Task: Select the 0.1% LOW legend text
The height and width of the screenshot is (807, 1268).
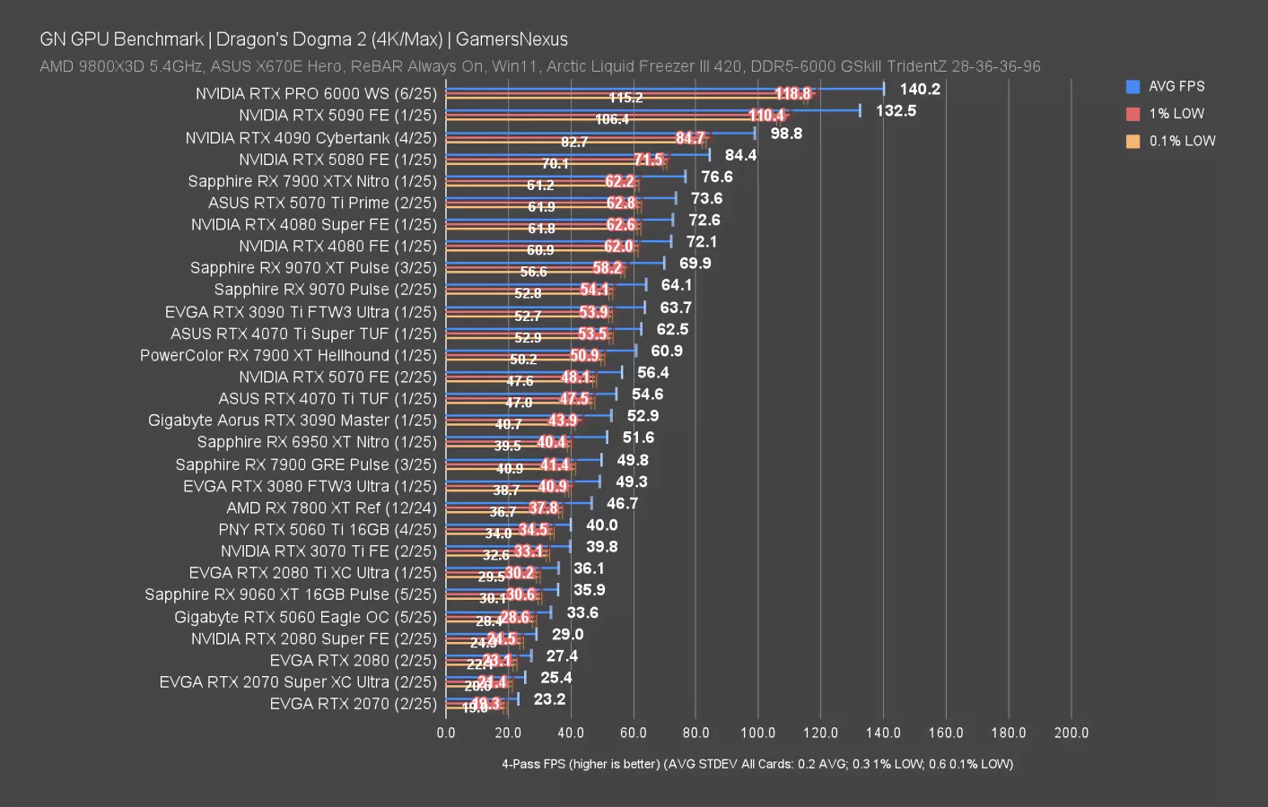Action: 1182,141
